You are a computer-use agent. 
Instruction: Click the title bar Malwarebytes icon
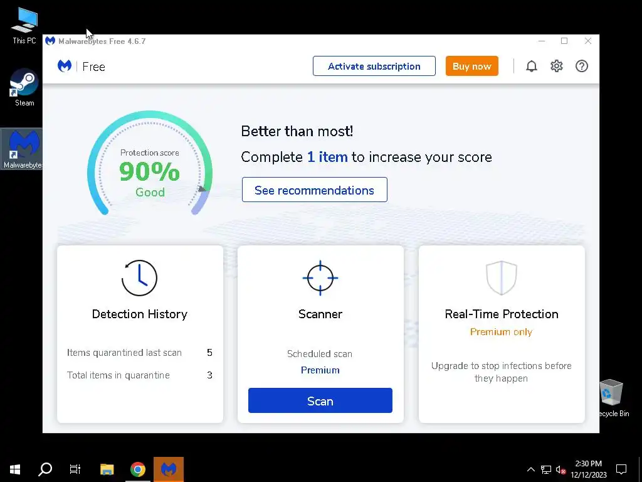(x=50, y=41)
